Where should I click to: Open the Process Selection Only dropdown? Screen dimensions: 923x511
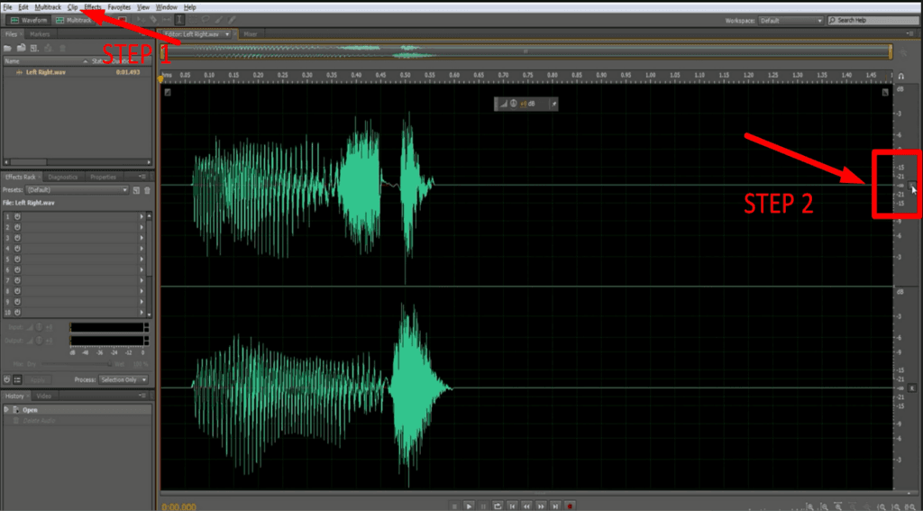pyautogui.click(x=123, y=379)
